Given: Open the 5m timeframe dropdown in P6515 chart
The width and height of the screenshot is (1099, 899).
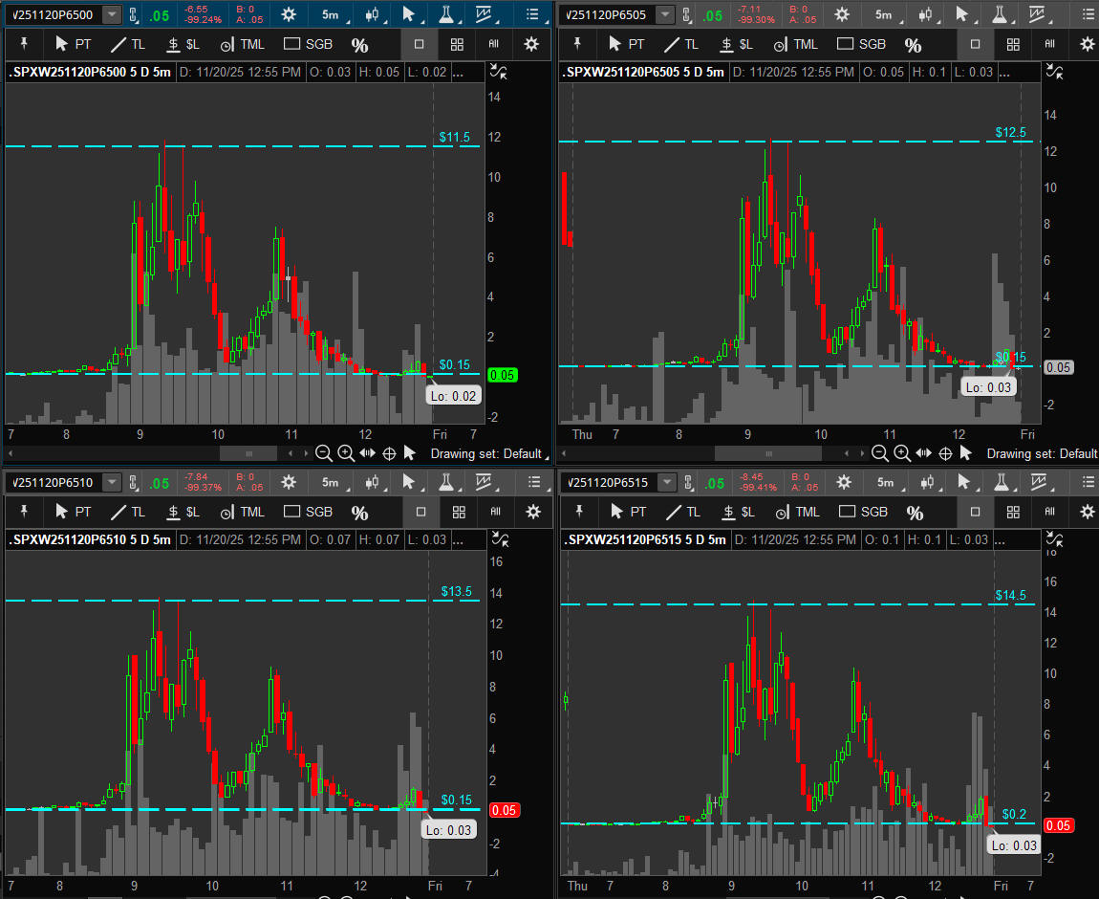Looking at the screenshot, I should (885, 483).
